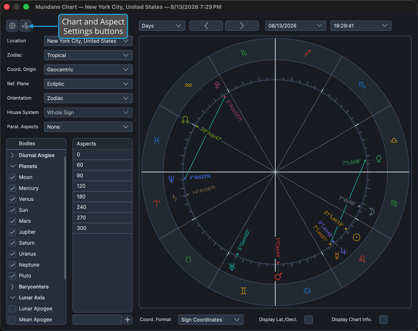Click Gemini sign symbol on wheel

pos(243,291)
